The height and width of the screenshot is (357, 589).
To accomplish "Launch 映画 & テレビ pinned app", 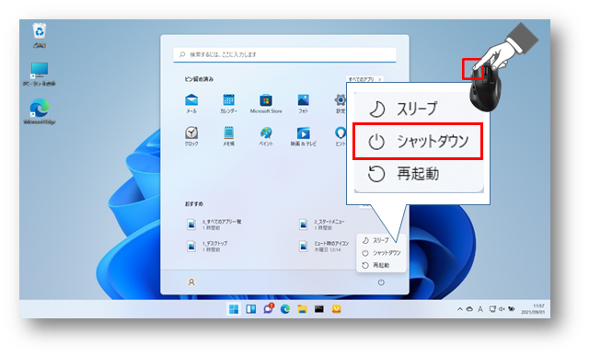I will pos(303,136).
